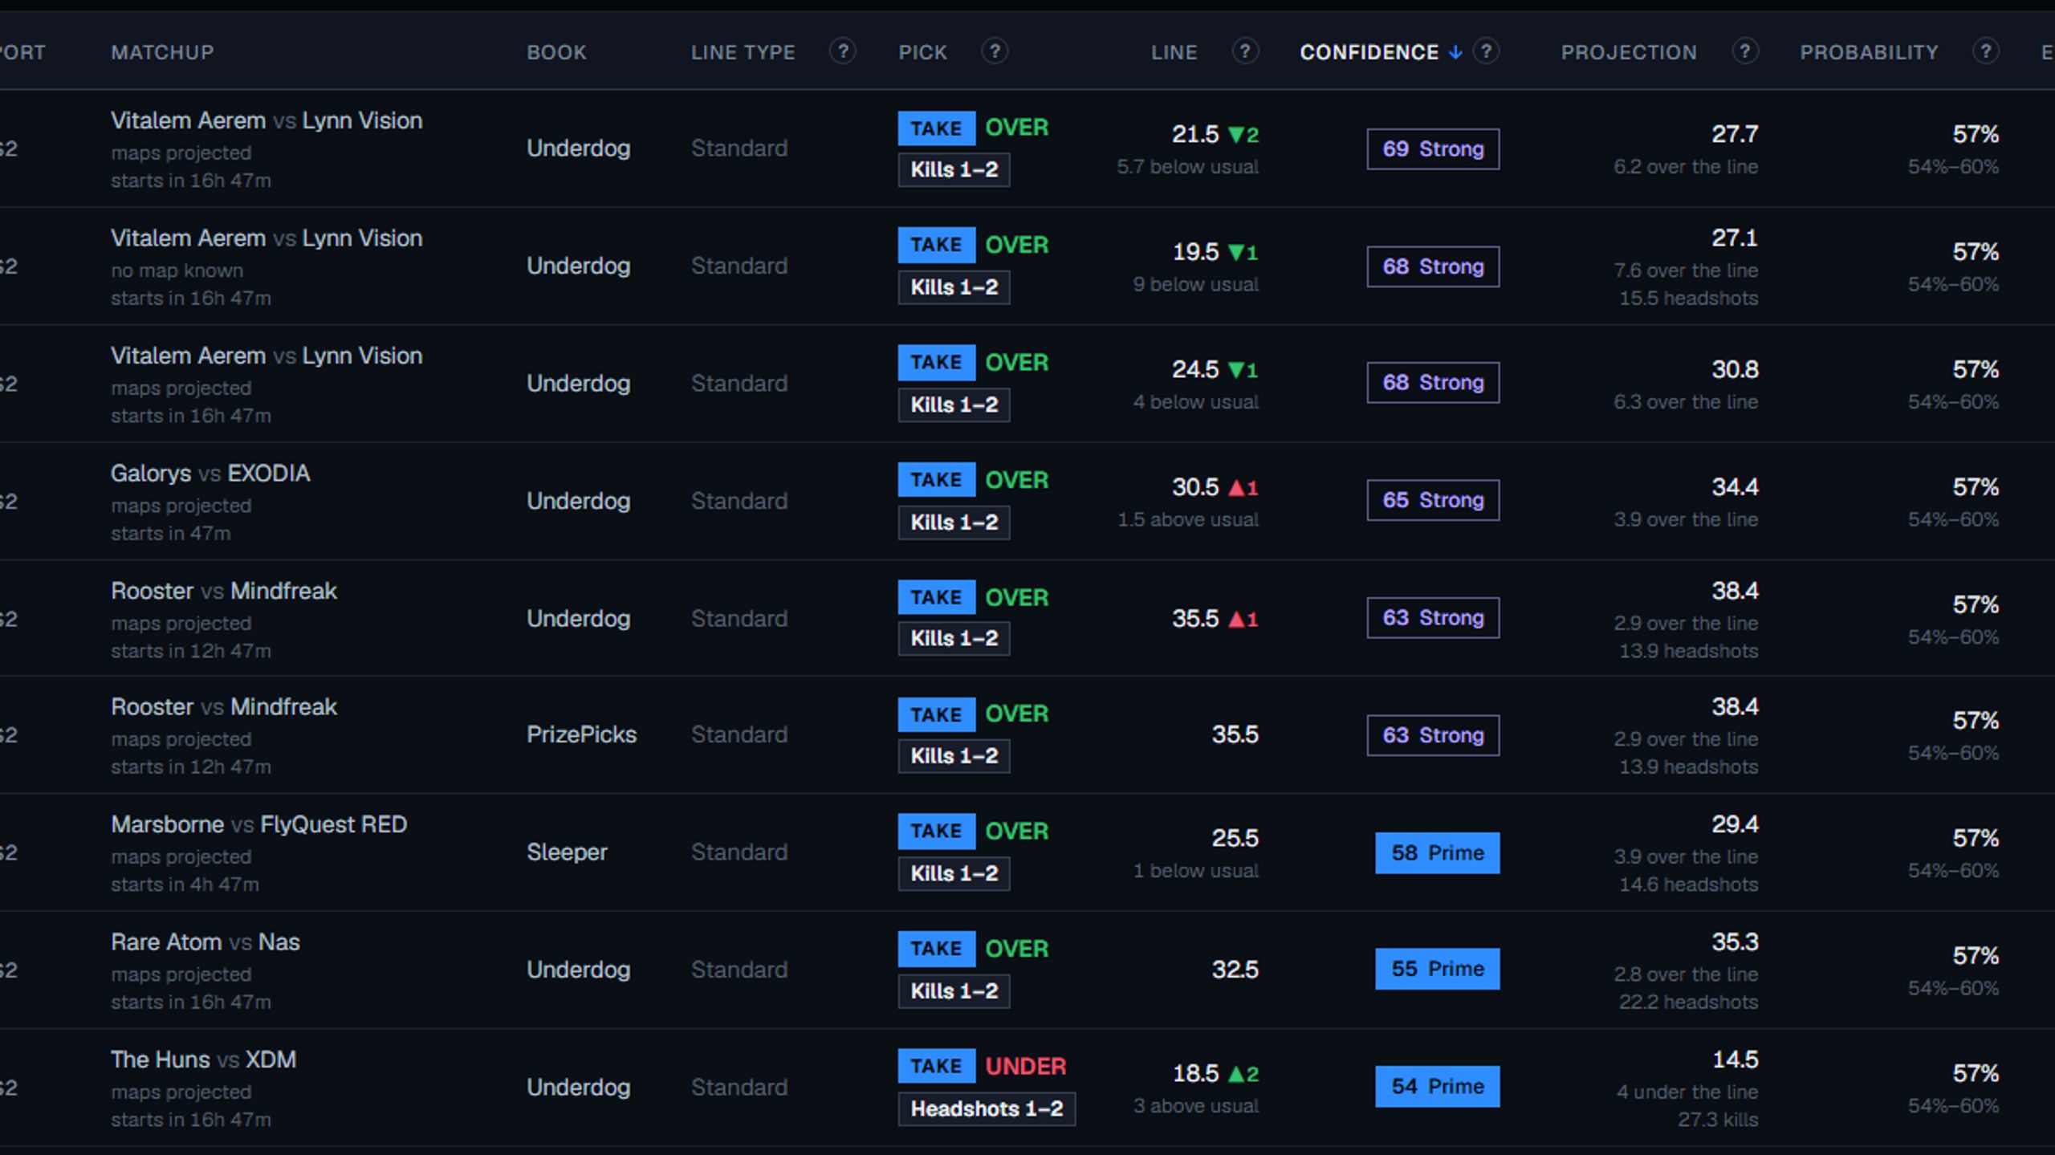Click the UNDER pick label
This screenshot has width=2055, height=1155.
(1026, 1067)
